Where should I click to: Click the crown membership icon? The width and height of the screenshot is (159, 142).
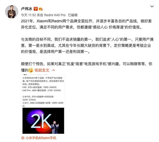41,9
